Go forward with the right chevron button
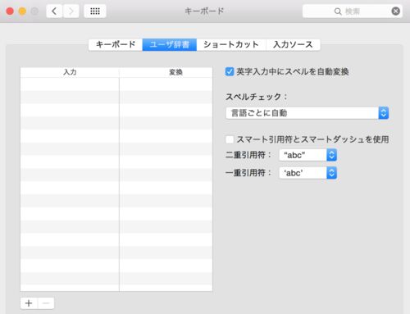Viewport: 410px width, 314px height. click(x=71, y=11)
